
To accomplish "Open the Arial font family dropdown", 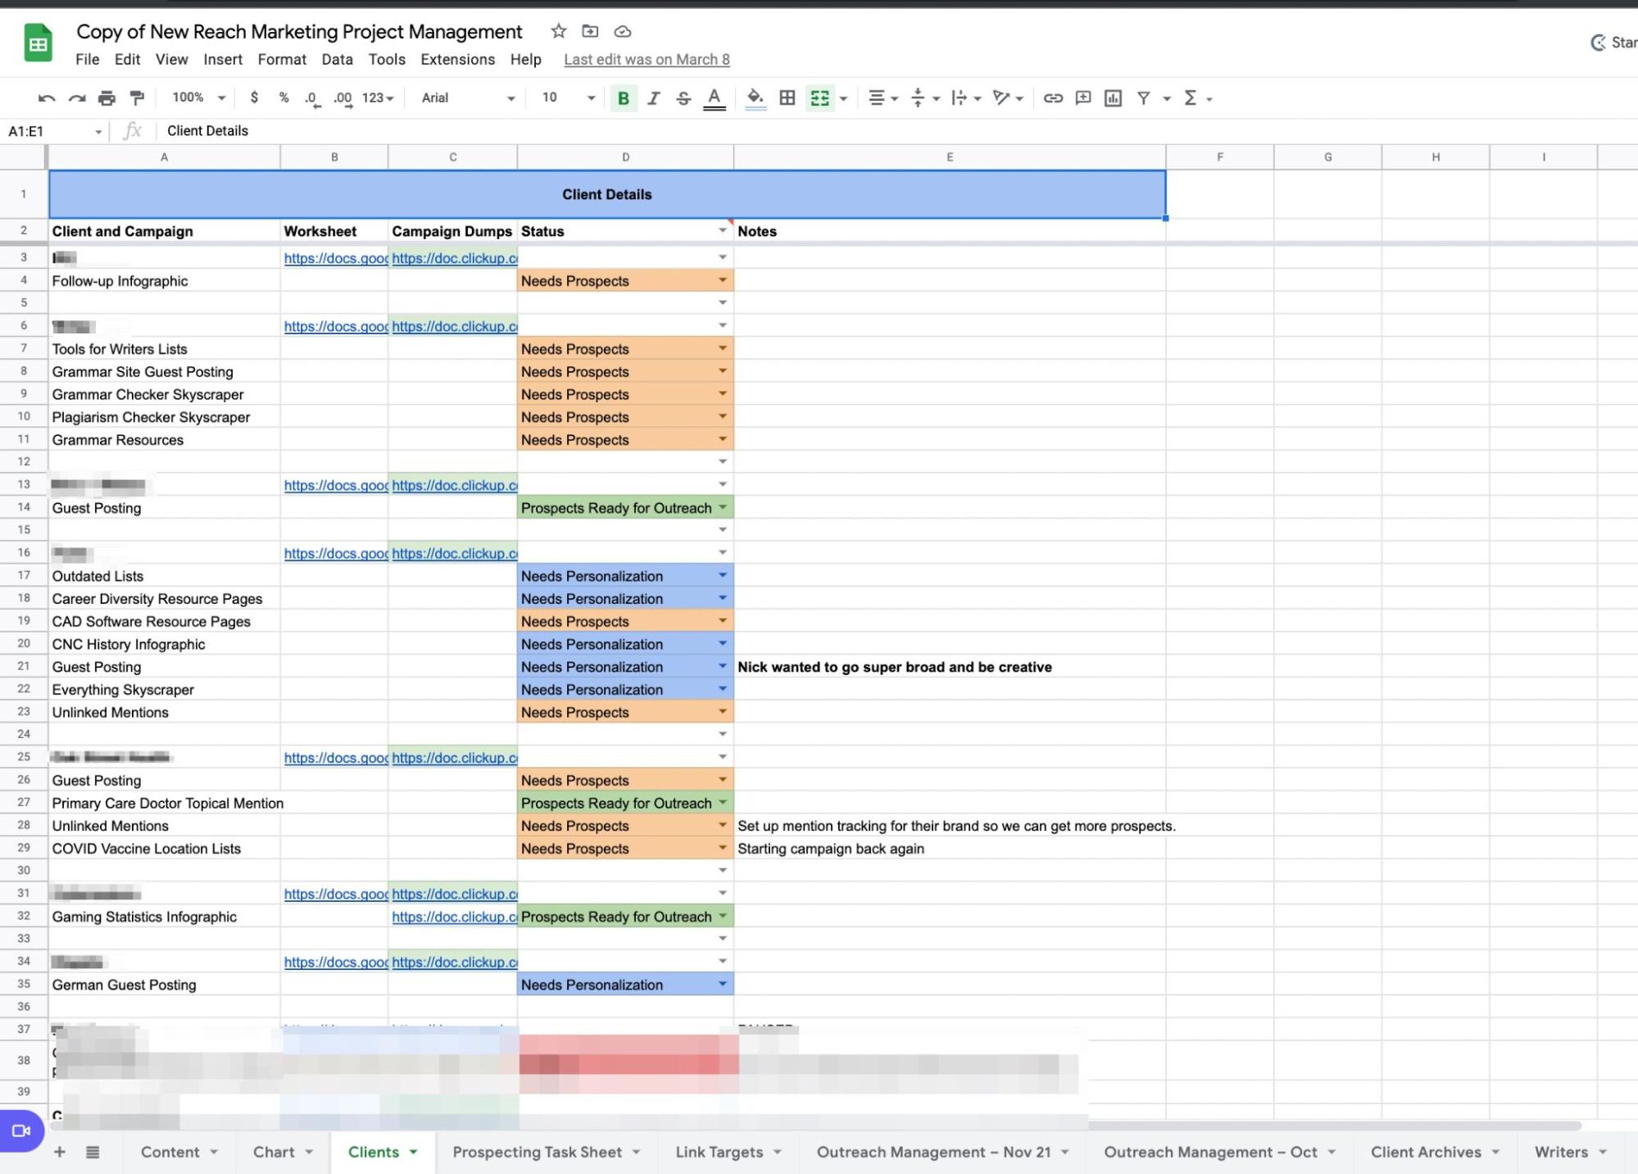I will (x=467, y=98).
